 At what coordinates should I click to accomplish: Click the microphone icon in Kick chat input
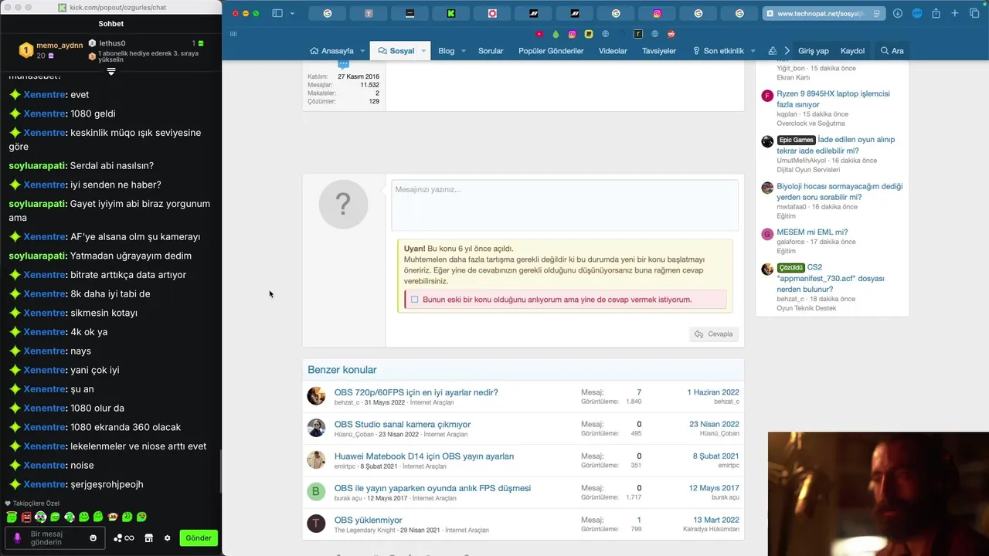point(18,537)
